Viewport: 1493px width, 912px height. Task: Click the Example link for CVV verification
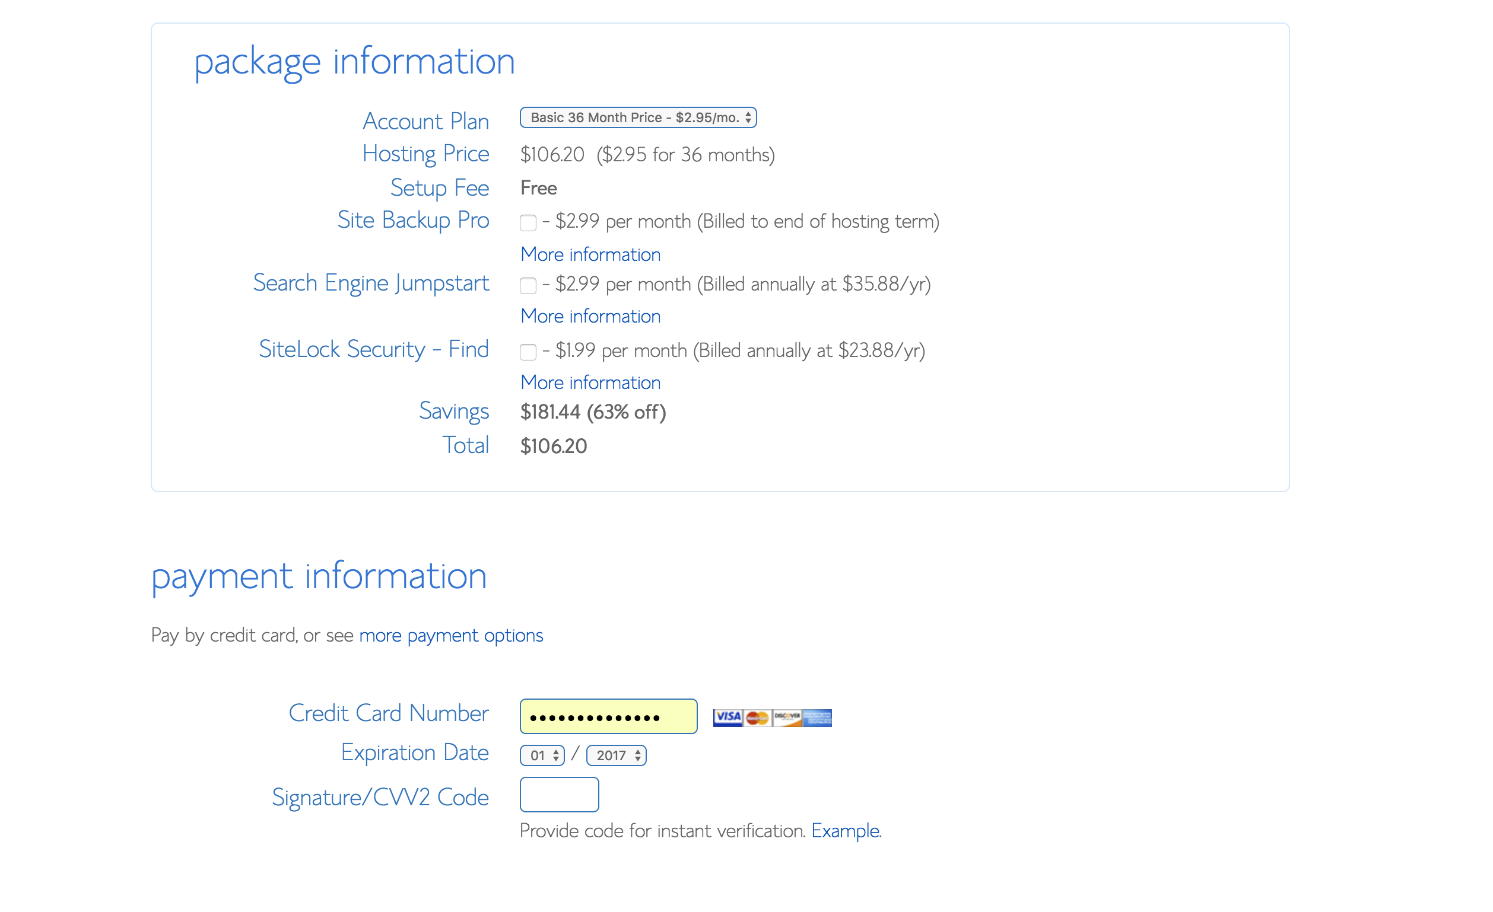(x=846, y=831)
